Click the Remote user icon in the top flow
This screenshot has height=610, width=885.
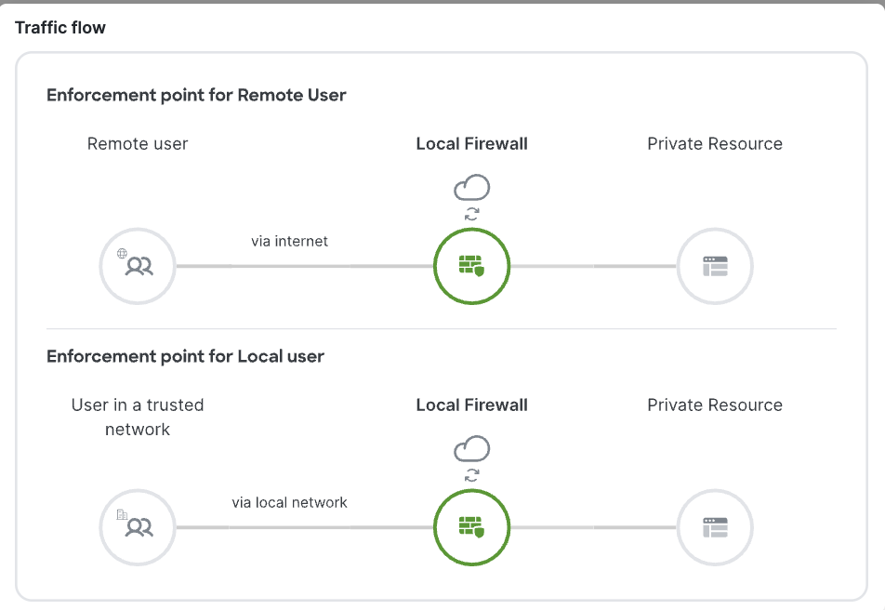point(138,266)
